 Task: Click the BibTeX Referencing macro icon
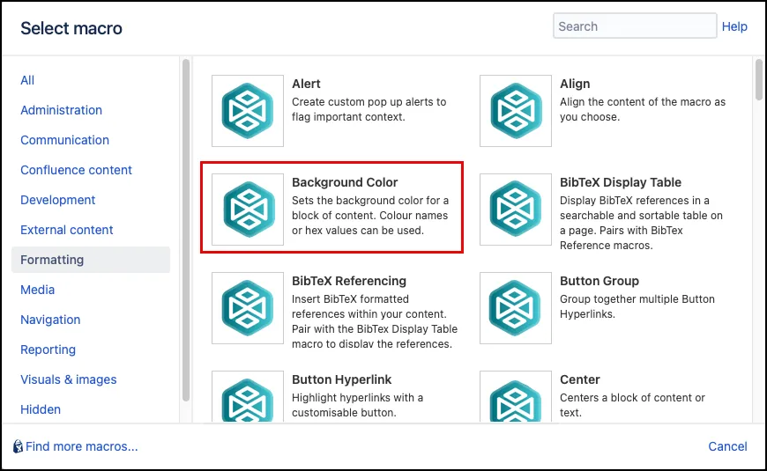[x=248, y=308]
